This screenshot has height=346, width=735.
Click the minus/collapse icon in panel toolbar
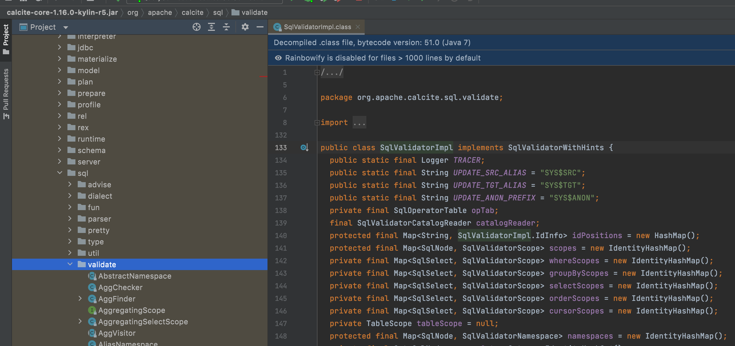click(261, 27)
